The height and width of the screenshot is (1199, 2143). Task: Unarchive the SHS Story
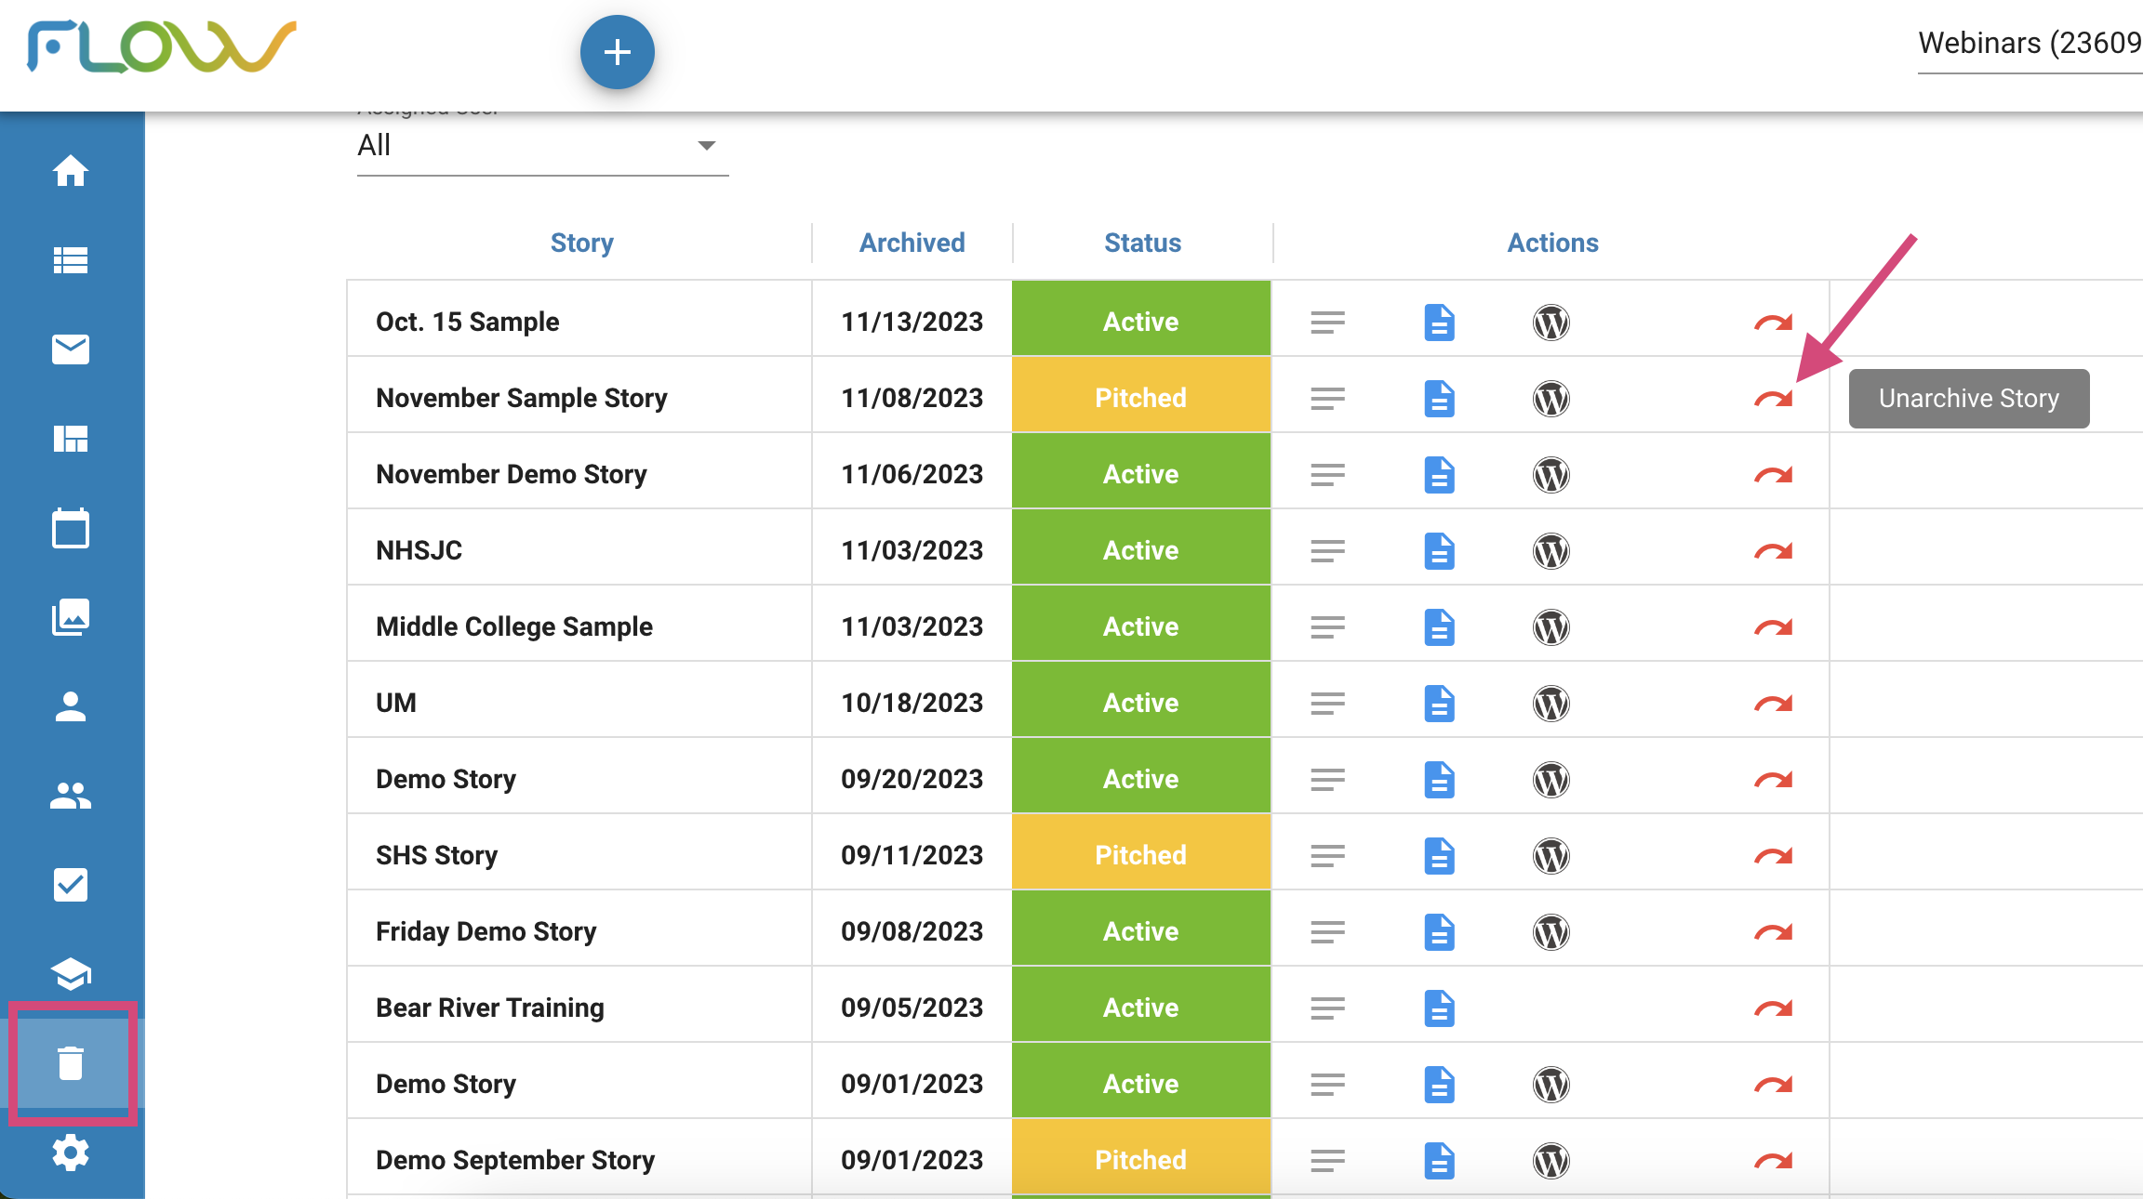click(1774, 856)
